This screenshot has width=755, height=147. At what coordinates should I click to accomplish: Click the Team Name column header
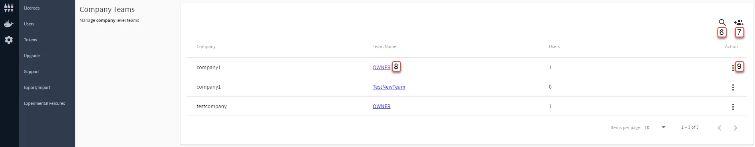point(384,46)
